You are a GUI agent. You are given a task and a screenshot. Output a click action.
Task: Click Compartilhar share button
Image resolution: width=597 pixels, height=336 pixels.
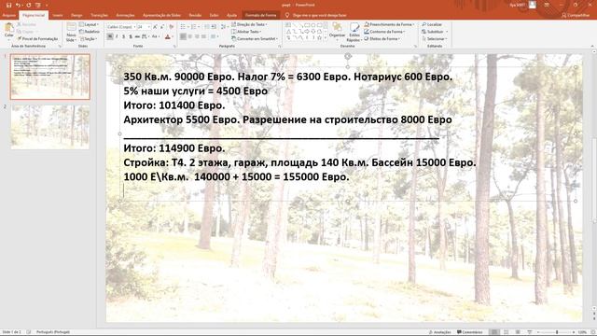point(576,15)
